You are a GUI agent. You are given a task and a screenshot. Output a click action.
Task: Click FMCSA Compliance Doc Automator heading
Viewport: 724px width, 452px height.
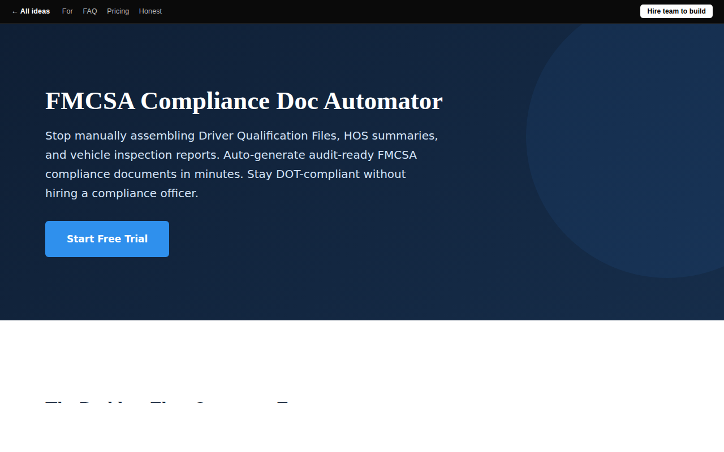pyautogui.click(x=244, y=101)
